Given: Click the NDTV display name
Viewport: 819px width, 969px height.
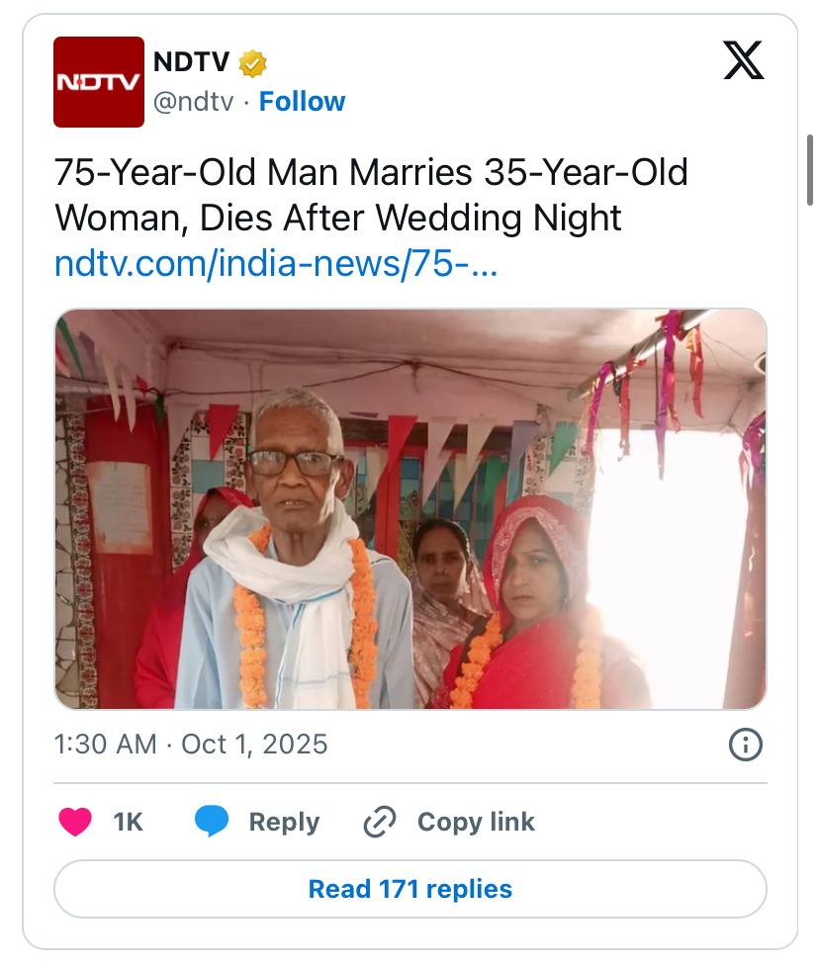Looking at the screenshot, I should [x=191, y=63].
